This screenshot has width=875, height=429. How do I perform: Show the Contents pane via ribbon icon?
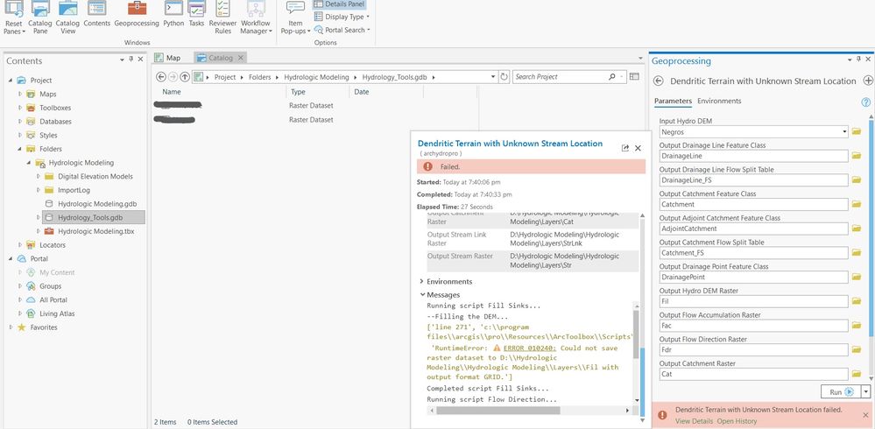[x=97, y=15]
